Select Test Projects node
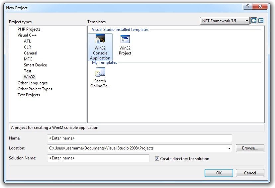 (x=29, y=95)
